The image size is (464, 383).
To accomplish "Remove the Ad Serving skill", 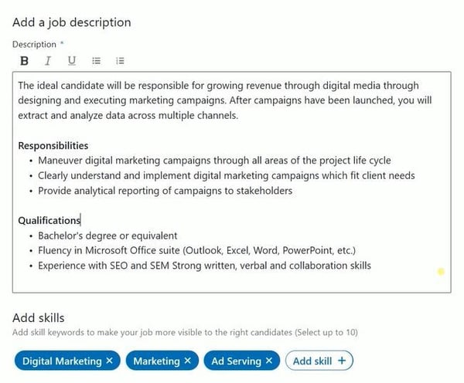I will pyautogui.click(x=269, y=361).
